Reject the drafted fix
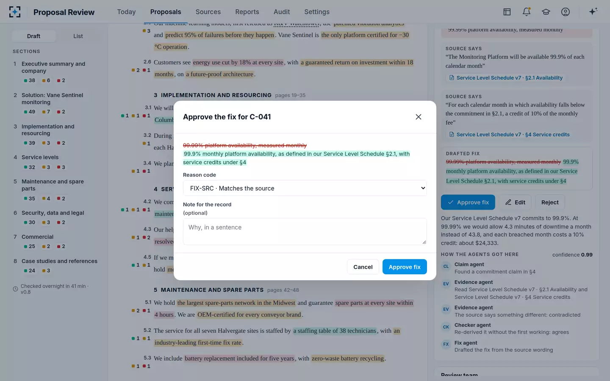The width and height of the screenshot is (610, 381). click(x=550, y=202)
